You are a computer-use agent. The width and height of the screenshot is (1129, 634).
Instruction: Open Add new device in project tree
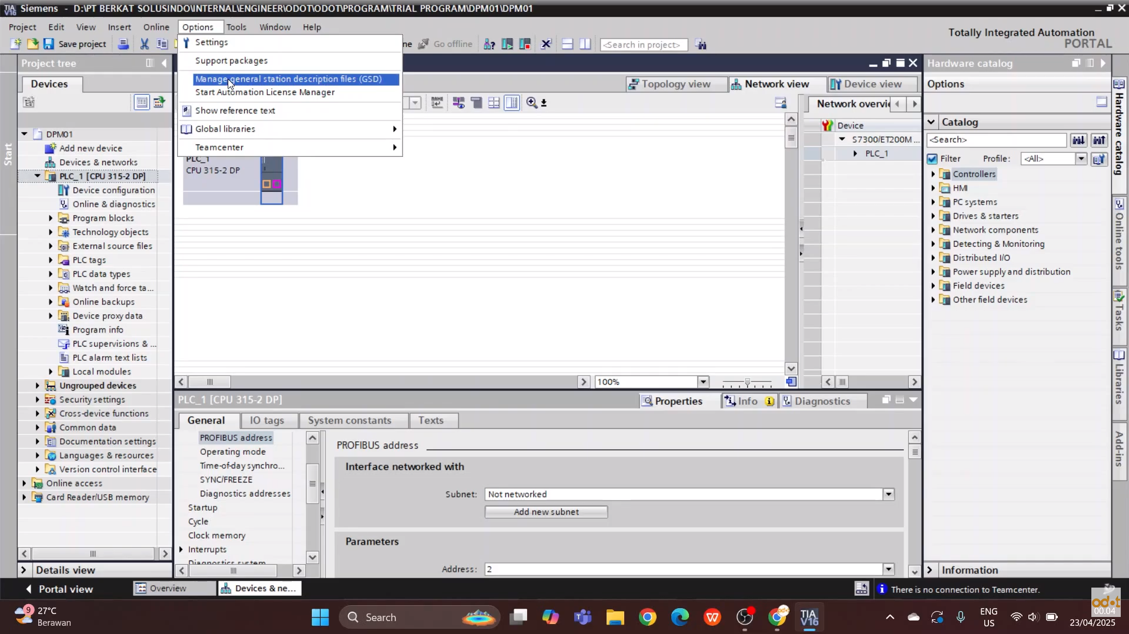91,149
